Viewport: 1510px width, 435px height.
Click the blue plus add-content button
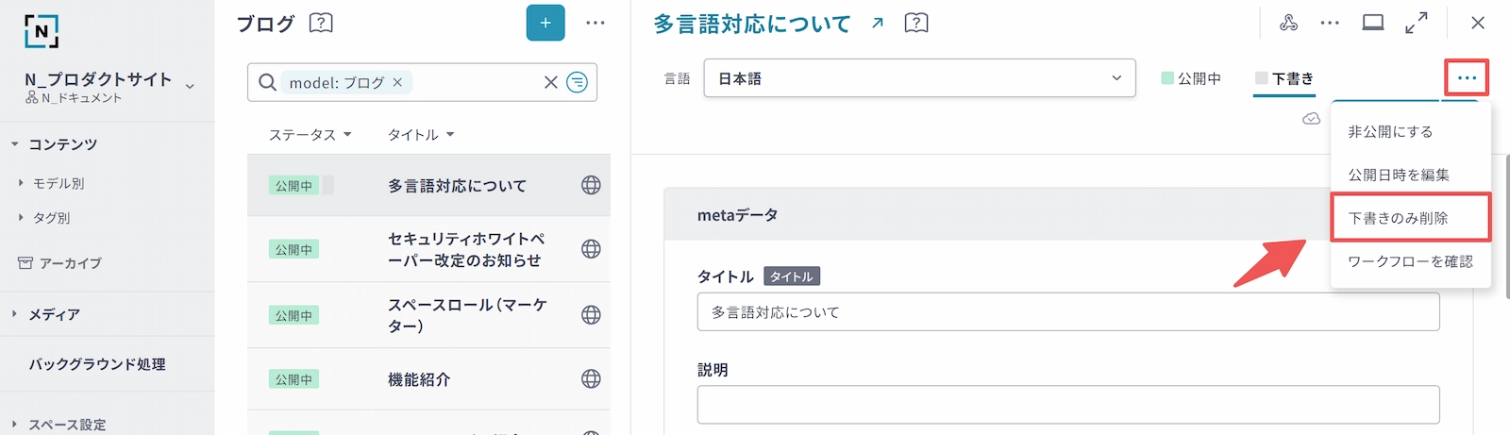[545, 23]
